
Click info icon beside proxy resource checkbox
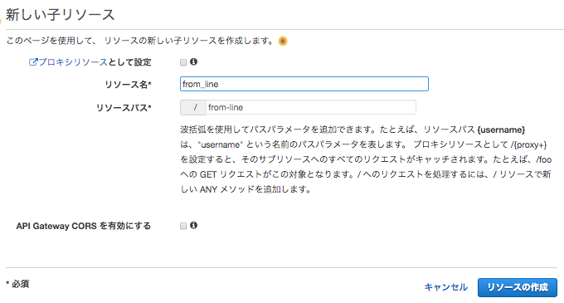[193, 62]
